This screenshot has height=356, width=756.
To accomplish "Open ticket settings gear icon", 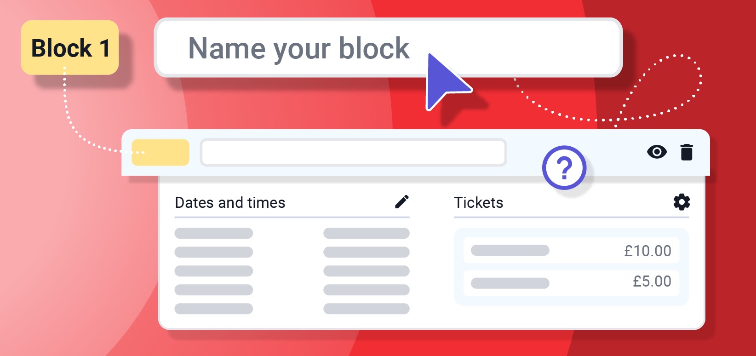I will point(682,202).
